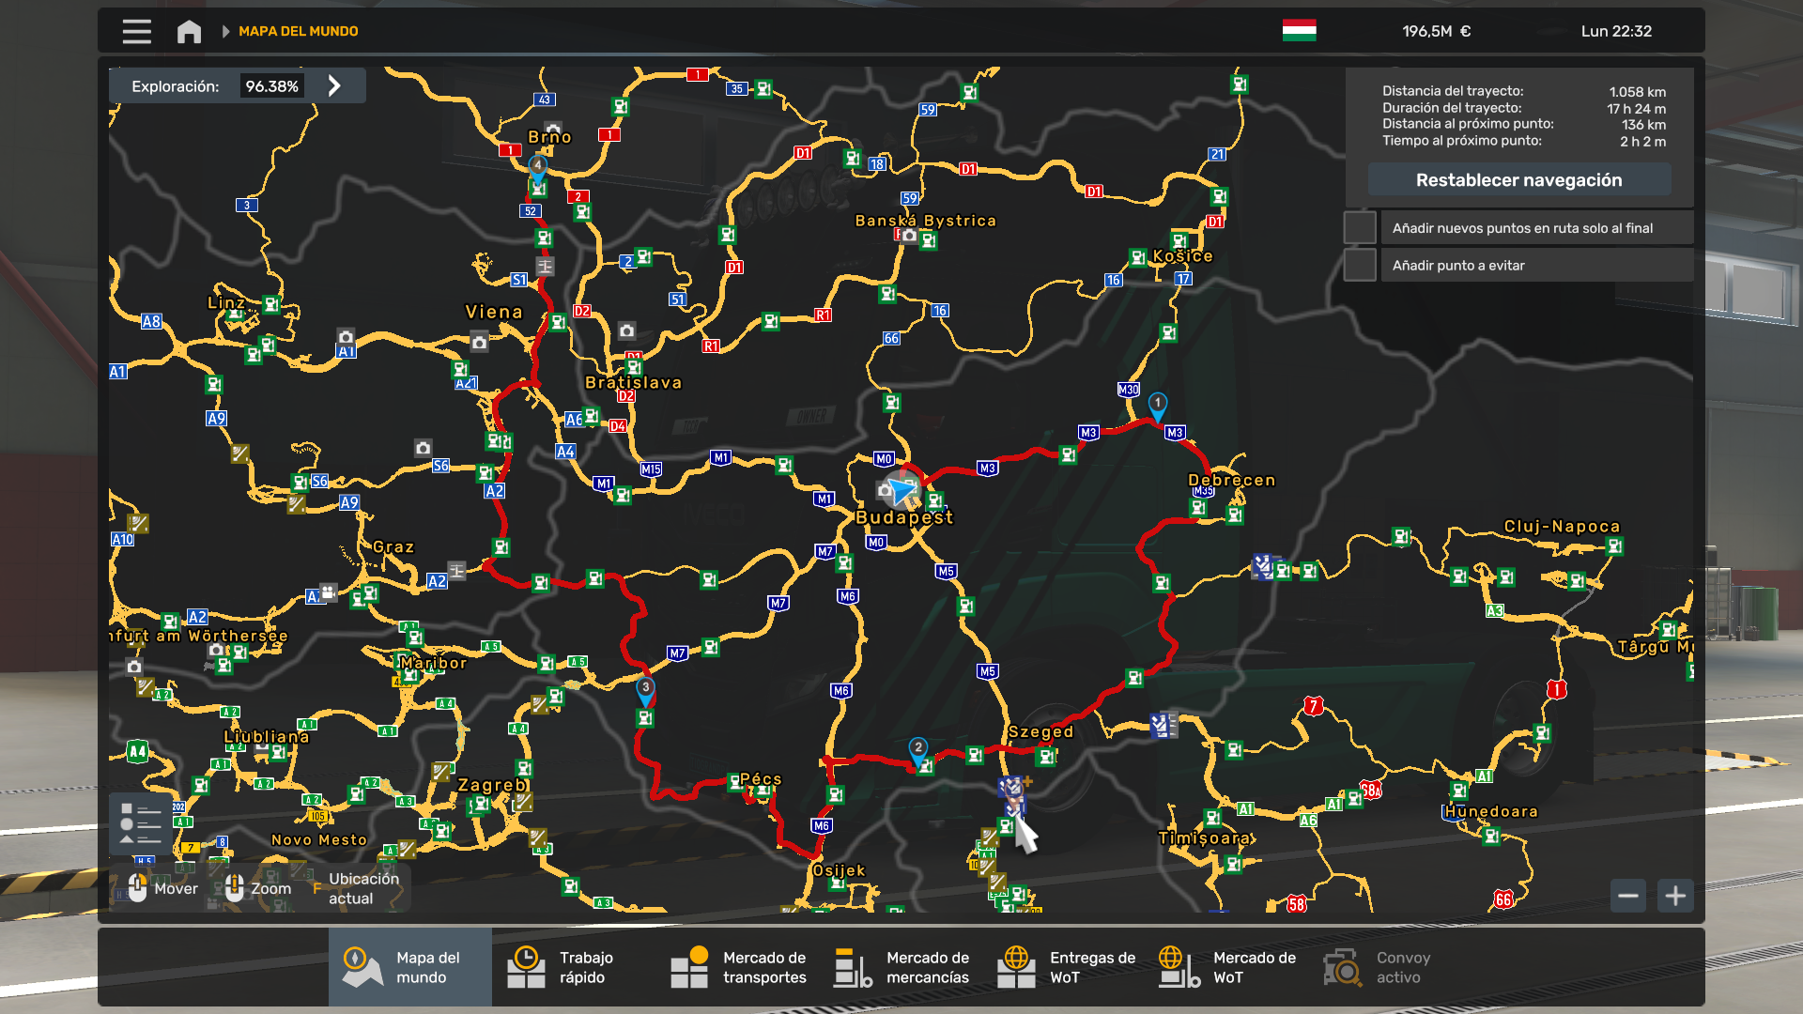Zoom out the map with minus button
This screenshot has width=1803, height=1014.
[1628, 896]
